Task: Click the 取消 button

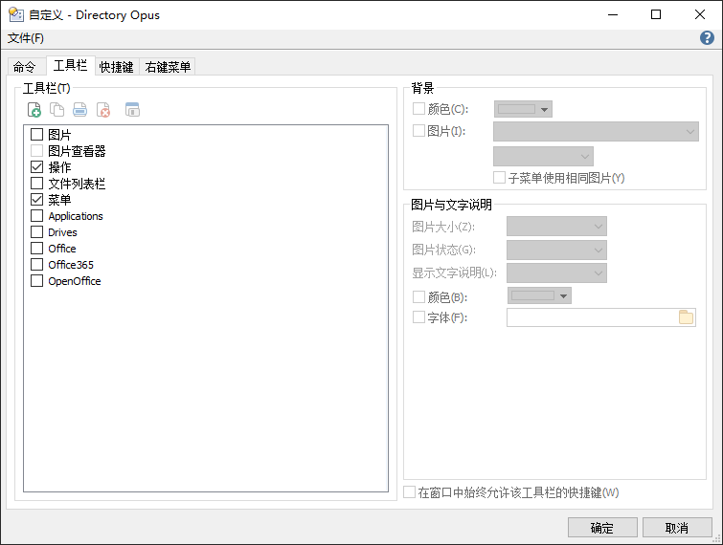Action: tap(677, 528)
